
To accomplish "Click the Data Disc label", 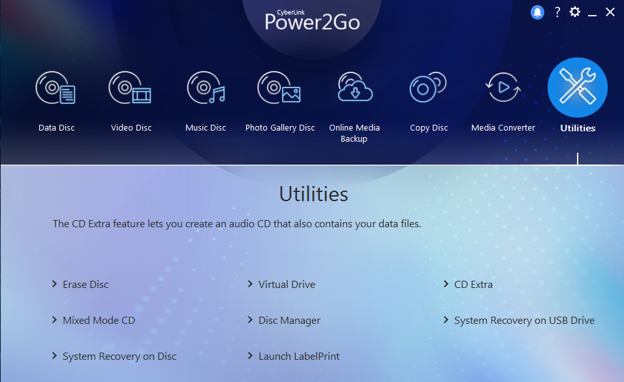I will coord(57,128).
